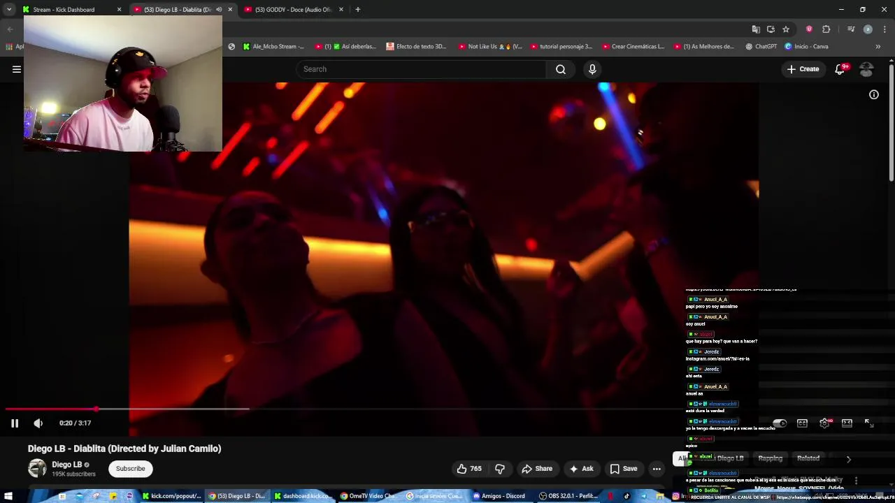Open the Chrome profile avatar

pos(868,29)
